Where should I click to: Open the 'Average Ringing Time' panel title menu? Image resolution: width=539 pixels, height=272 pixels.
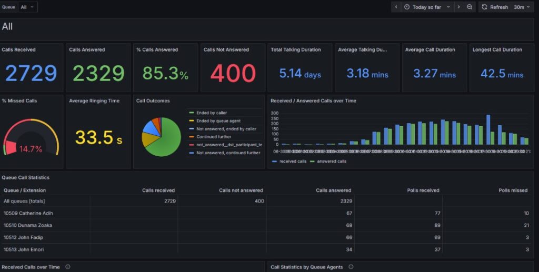(x=94, y=100)
